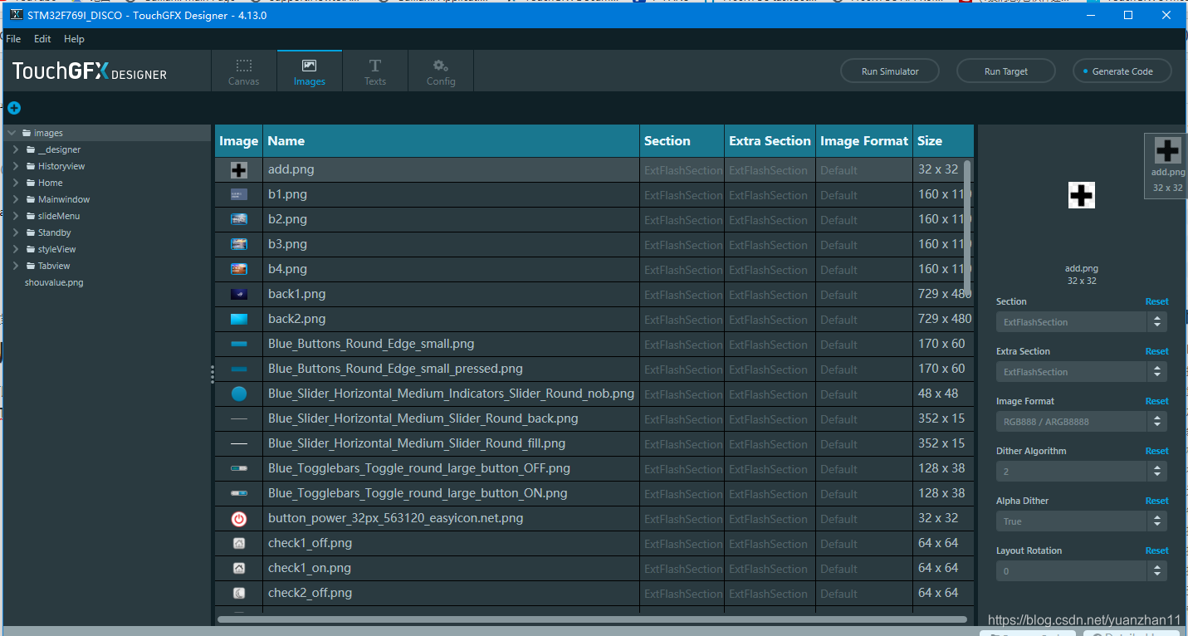The width and height of the screenshot is (1188, 636).
Task: Click the add.png preview thumbnail in properties
Action: 1081,196
